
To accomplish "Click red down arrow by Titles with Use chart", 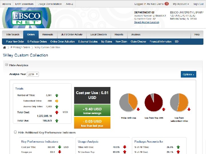I will [138, 109].
